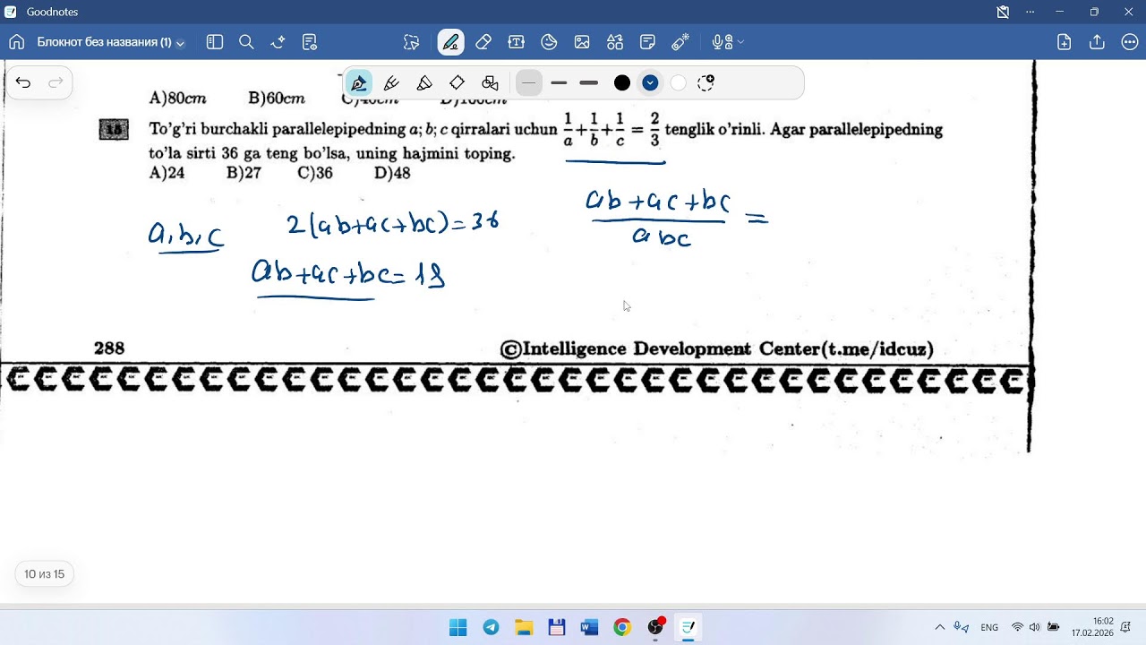Undo the last stroke
1146x645 pixels.
click(x=23, y=83)
